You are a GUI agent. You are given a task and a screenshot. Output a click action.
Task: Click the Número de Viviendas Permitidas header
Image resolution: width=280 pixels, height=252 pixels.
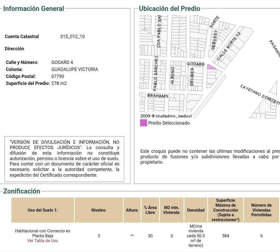tap(261, 210)
